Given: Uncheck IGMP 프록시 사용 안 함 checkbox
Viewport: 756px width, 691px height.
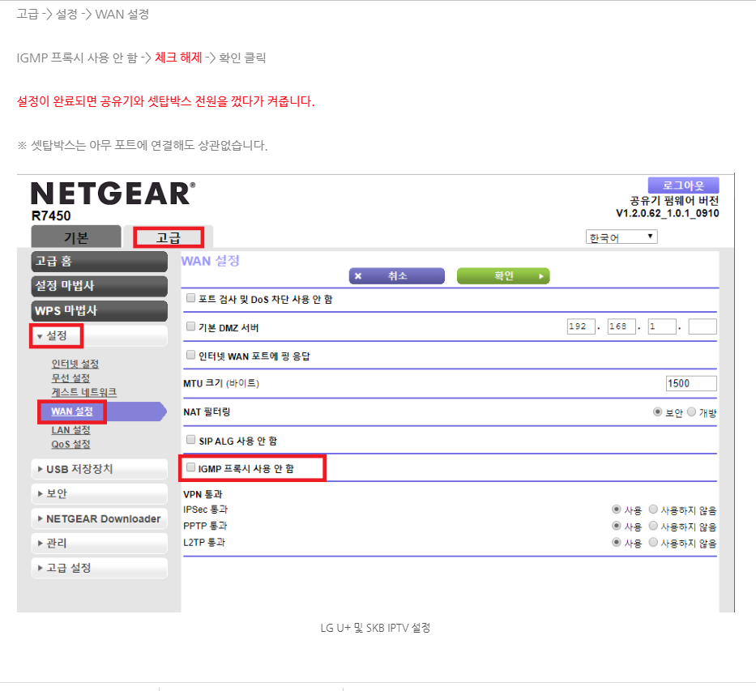Looking at the screenshot, I should (191, 467).
